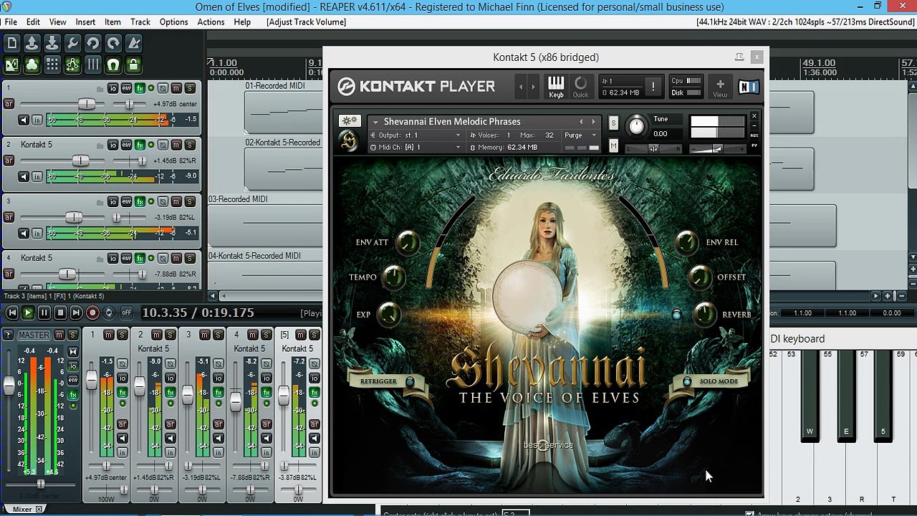The image size is (917, 516).
Task: Open the Output st.1 dropdown
Action: 416,135
